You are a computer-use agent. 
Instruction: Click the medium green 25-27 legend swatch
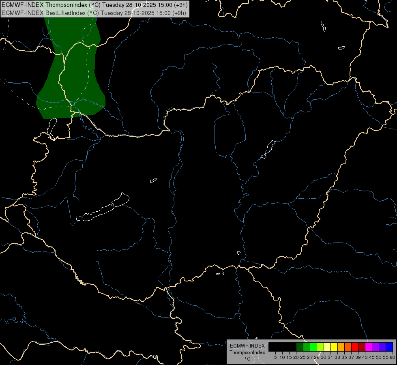[307, 347]
